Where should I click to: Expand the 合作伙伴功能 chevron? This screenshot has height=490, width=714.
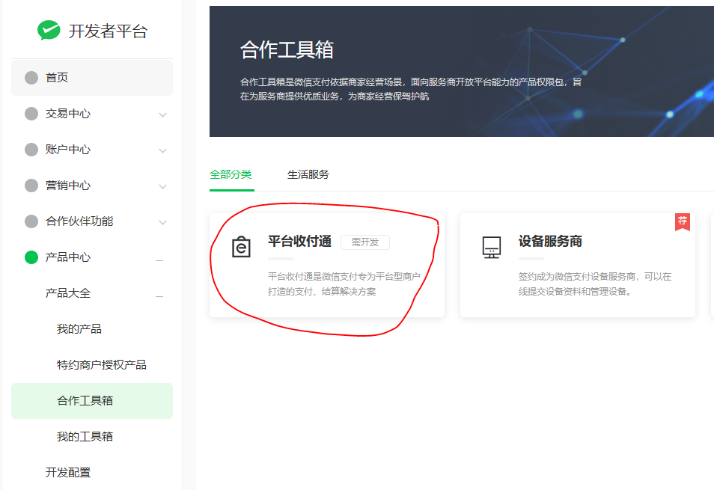tap(162, 222)
